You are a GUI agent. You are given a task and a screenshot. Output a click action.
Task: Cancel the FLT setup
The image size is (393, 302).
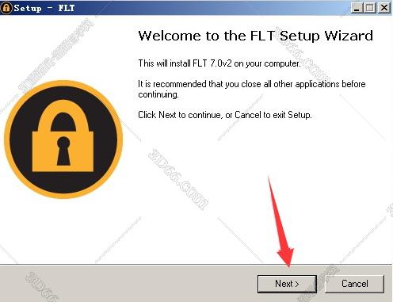click(x=354, y=284)
